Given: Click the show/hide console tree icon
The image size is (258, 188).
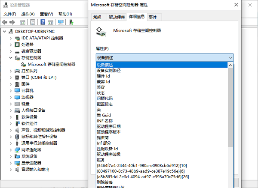Looking at the screenshot, I should (x=22, y=22).
